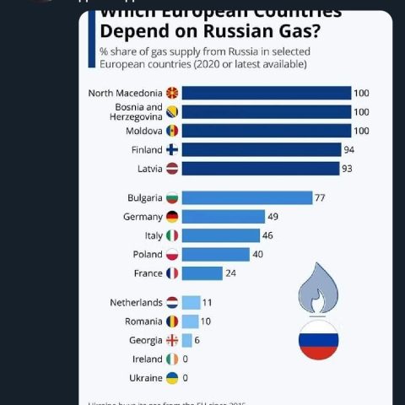Click the Latvia flag icon

coord(172,169)
